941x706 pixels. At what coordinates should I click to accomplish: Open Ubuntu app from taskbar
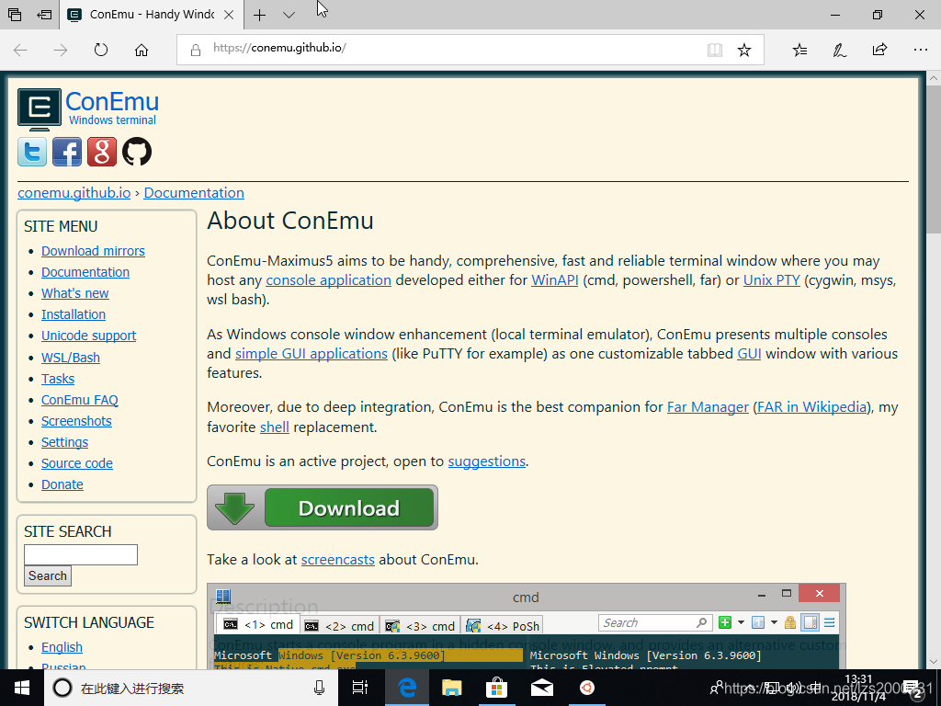pyautogui.click(x=587, y=688)
